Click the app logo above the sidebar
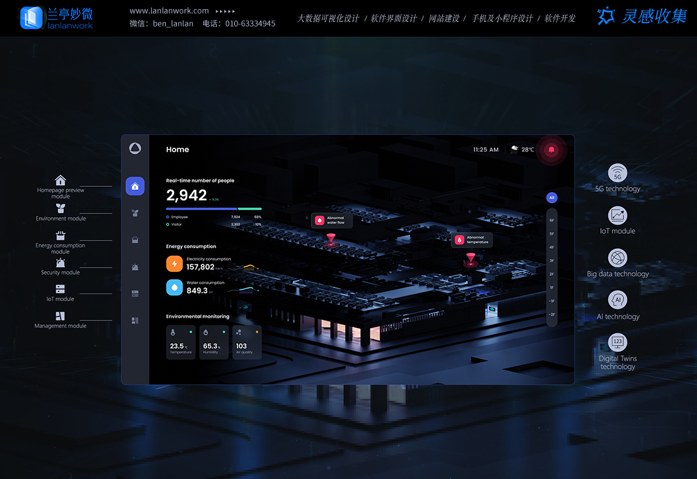Image resolution: width=697 pixels, height=479 pixels. click(135, 149)
